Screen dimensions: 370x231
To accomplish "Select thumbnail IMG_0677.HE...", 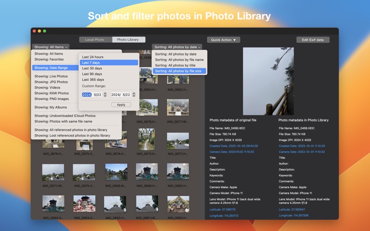I will click(178, 108).
